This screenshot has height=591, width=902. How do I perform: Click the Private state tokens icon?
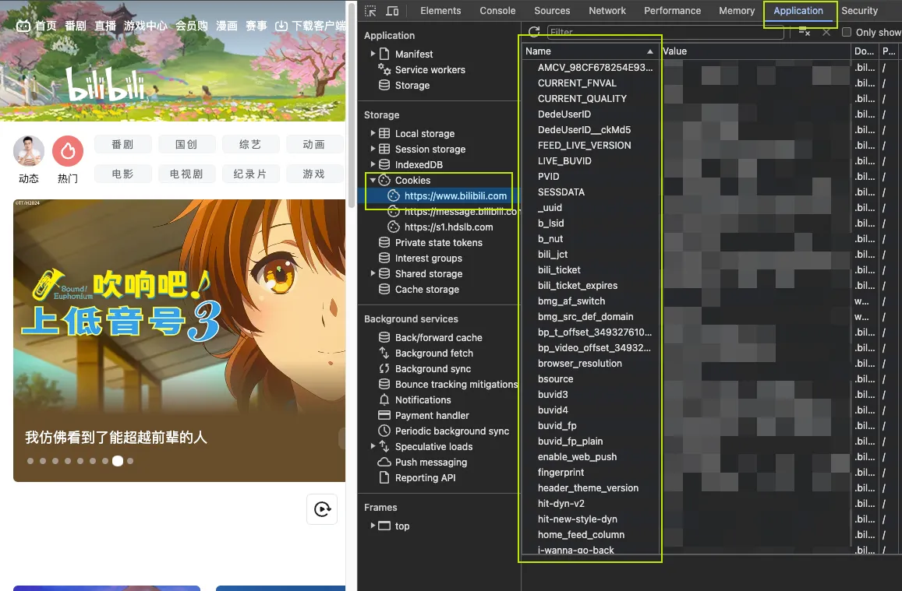[384, 242]
